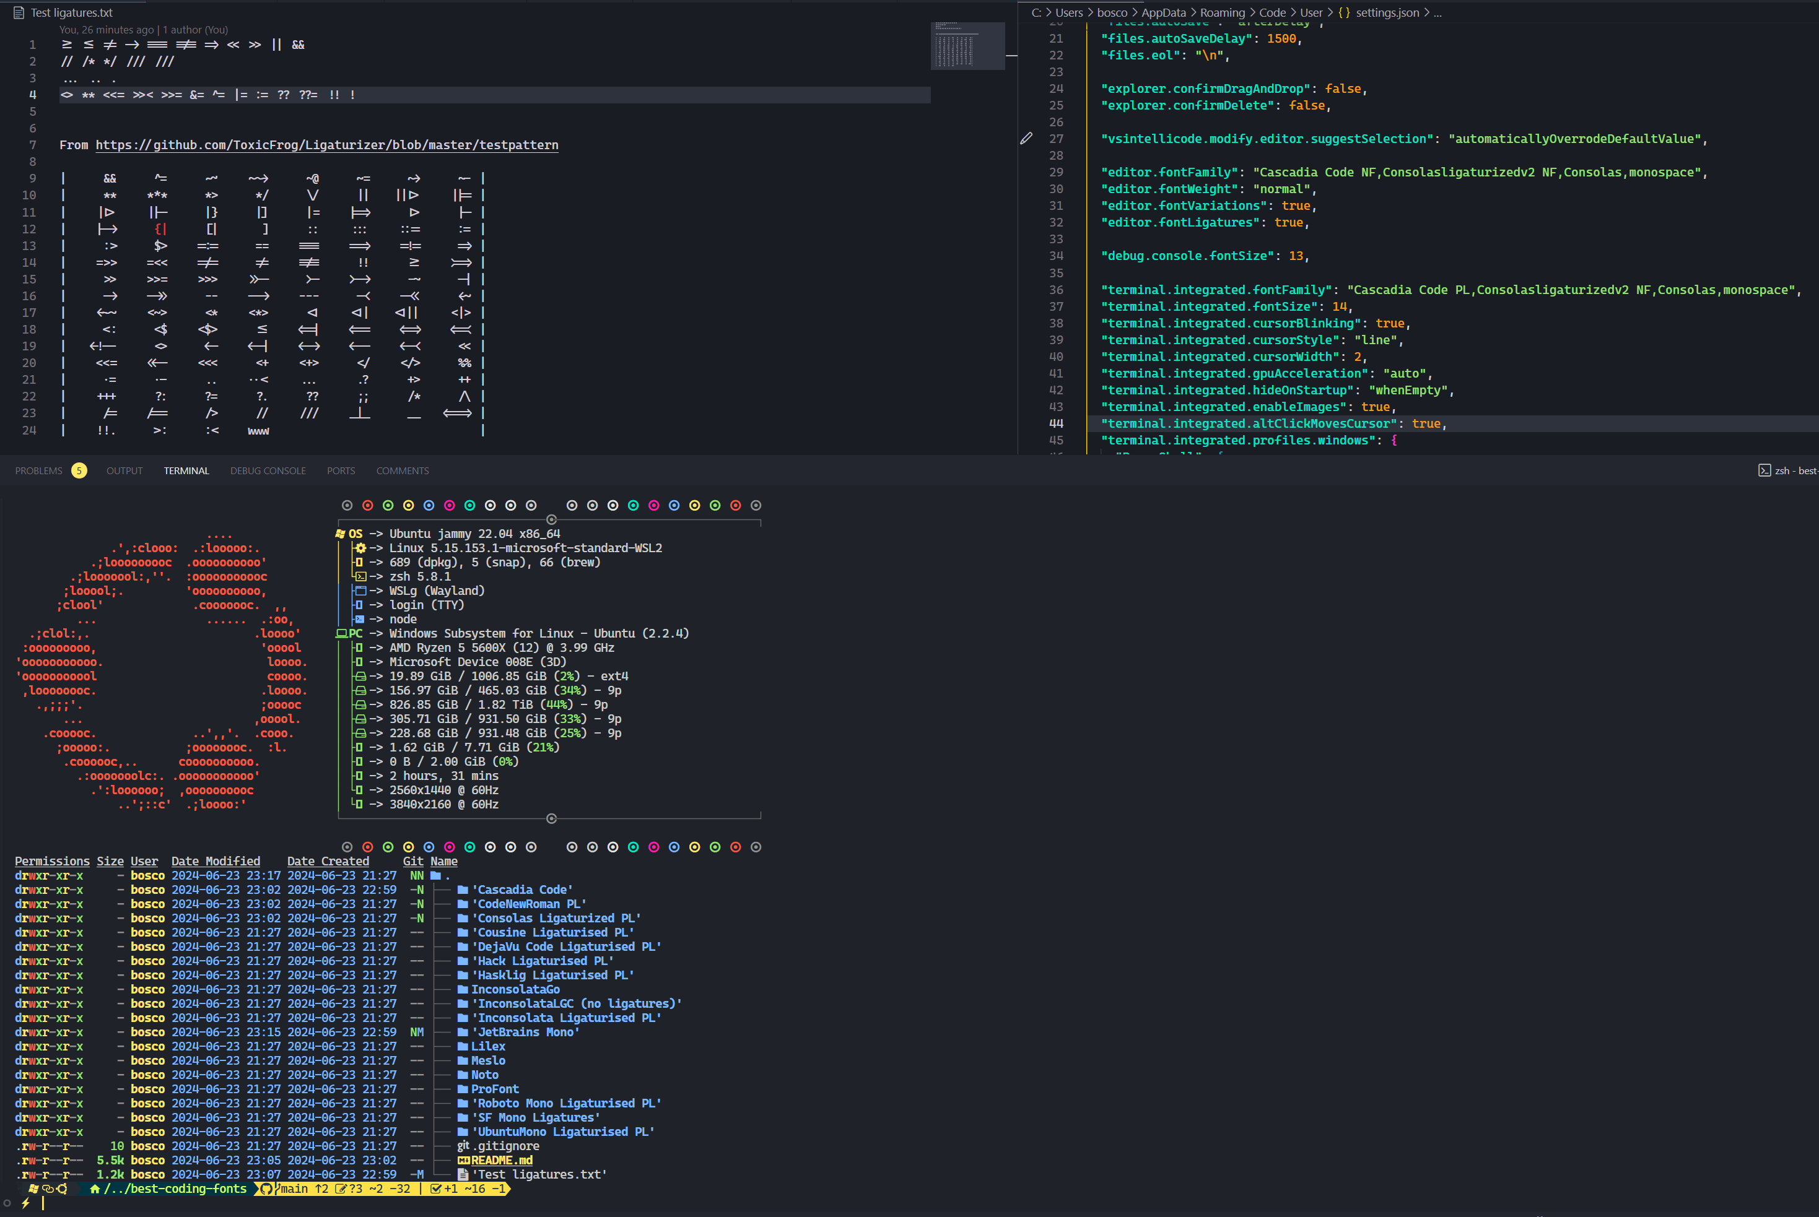Click the curly braces icon before settings.json

point(1344,12)
